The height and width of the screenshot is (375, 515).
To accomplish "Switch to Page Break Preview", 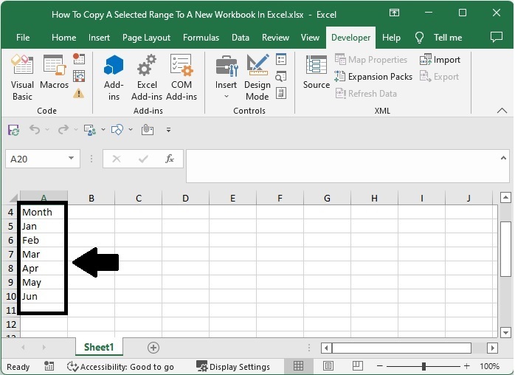I will [x=358, y=366].
